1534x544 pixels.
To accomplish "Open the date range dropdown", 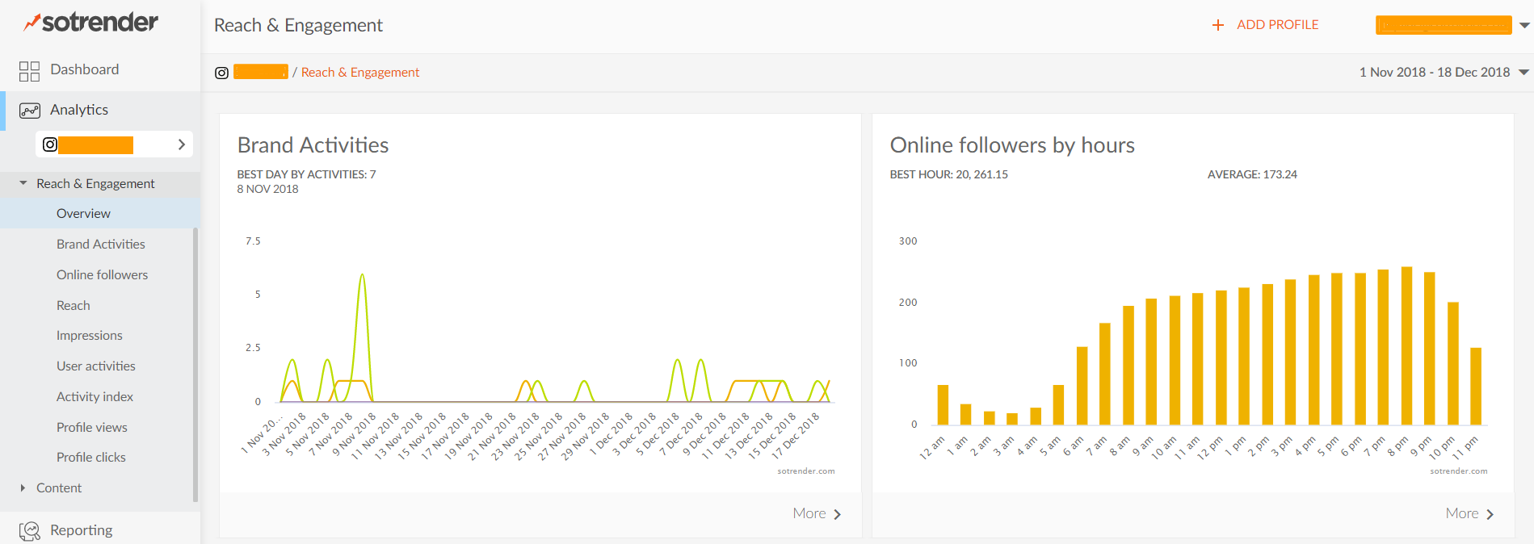I will coord(1523,72).
